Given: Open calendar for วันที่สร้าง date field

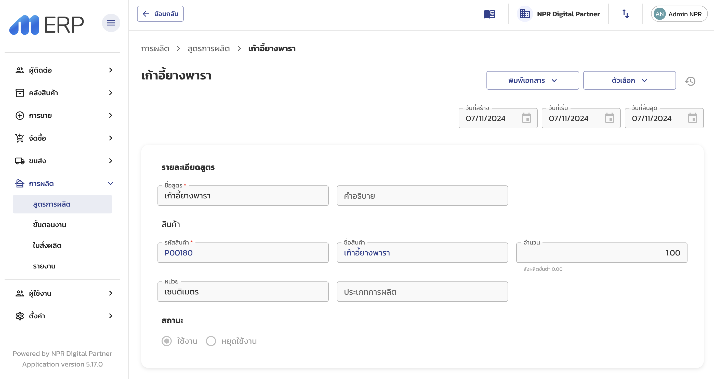Looking at the screenshot, I should point(526,118).
